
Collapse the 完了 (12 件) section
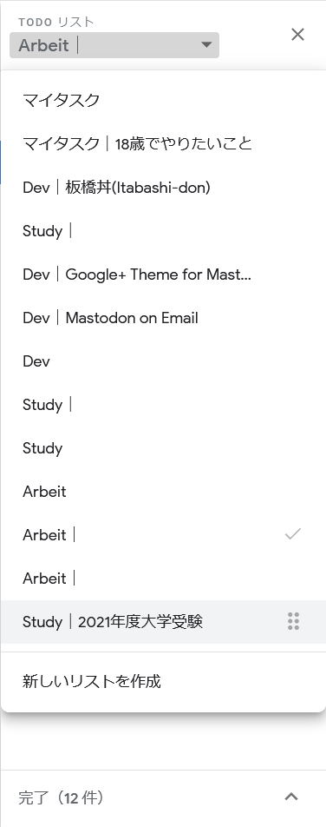tap(291, 797)
